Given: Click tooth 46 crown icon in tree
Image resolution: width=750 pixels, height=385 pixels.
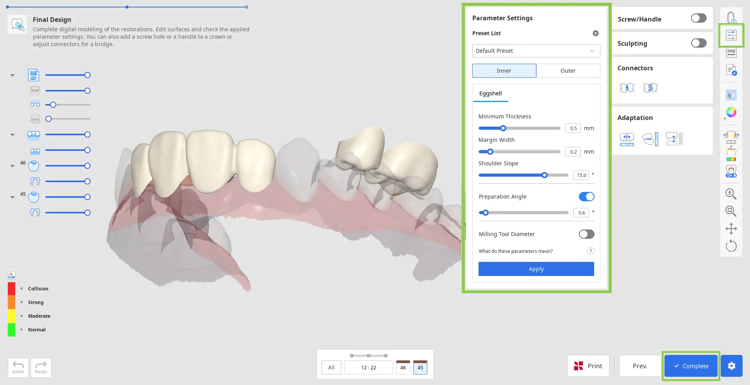Looking at the screenshot, I should (34, 166).
